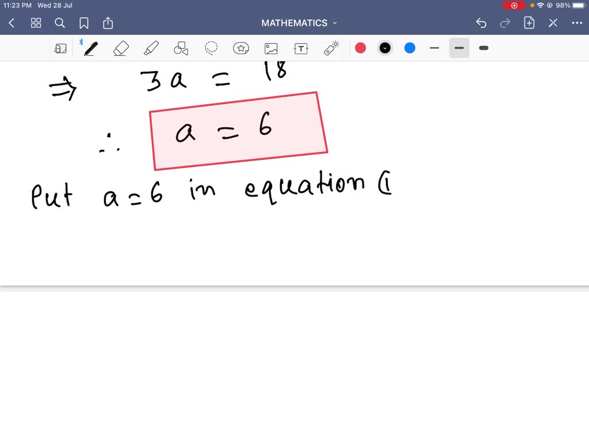Open the stickers/elements tool

coord(241,48)
